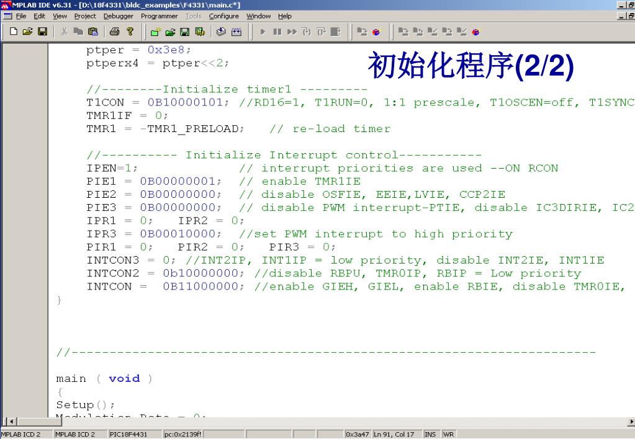The image size is (635, 439).
Task: Step into code with the braces arrow icon
Action: [307, 32]
